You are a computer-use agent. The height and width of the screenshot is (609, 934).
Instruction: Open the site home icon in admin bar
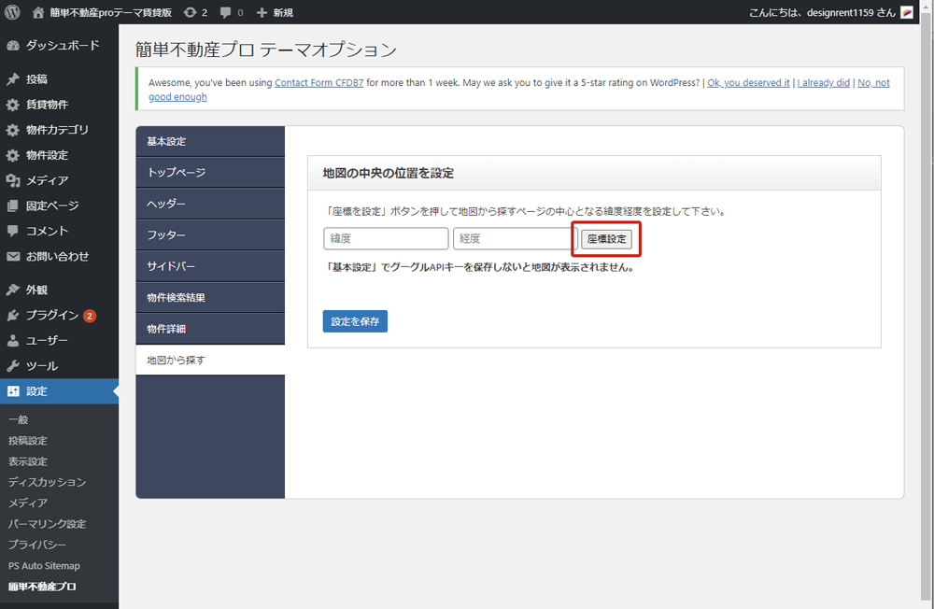coord(38,12)
